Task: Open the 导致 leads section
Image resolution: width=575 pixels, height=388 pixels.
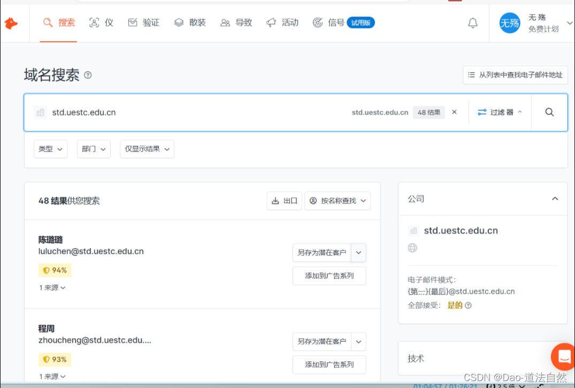Action: point(236,22)
